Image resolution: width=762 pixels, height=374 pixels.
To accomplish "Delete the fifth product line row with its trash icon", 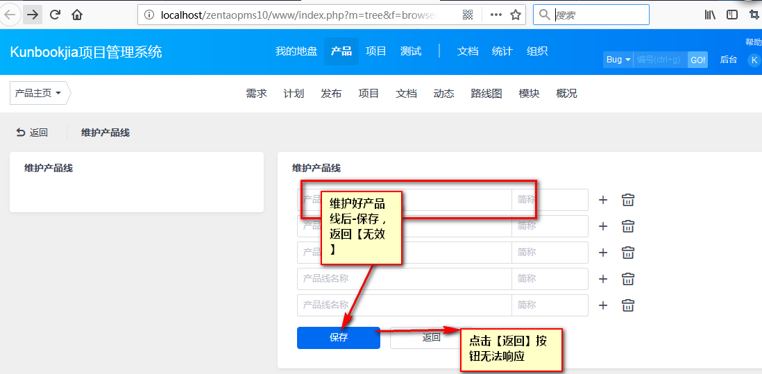I will coord(628,305).
